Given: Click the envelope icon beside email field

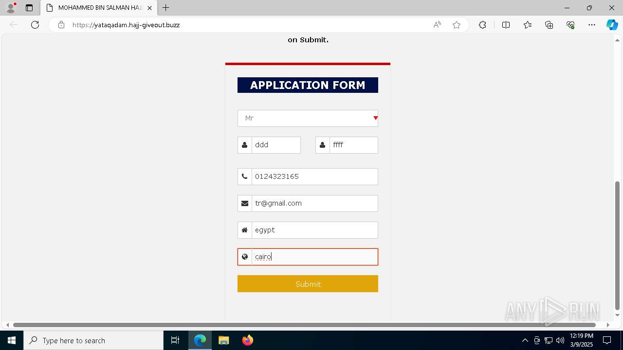Looking at the screenshot, I should click(245, 203).
